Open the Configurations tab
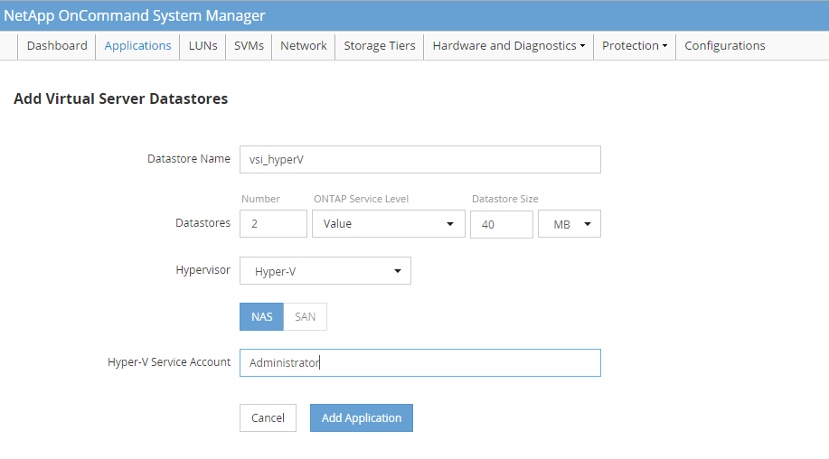The width and height of the screenshot is (829, 459). (724, 46)
